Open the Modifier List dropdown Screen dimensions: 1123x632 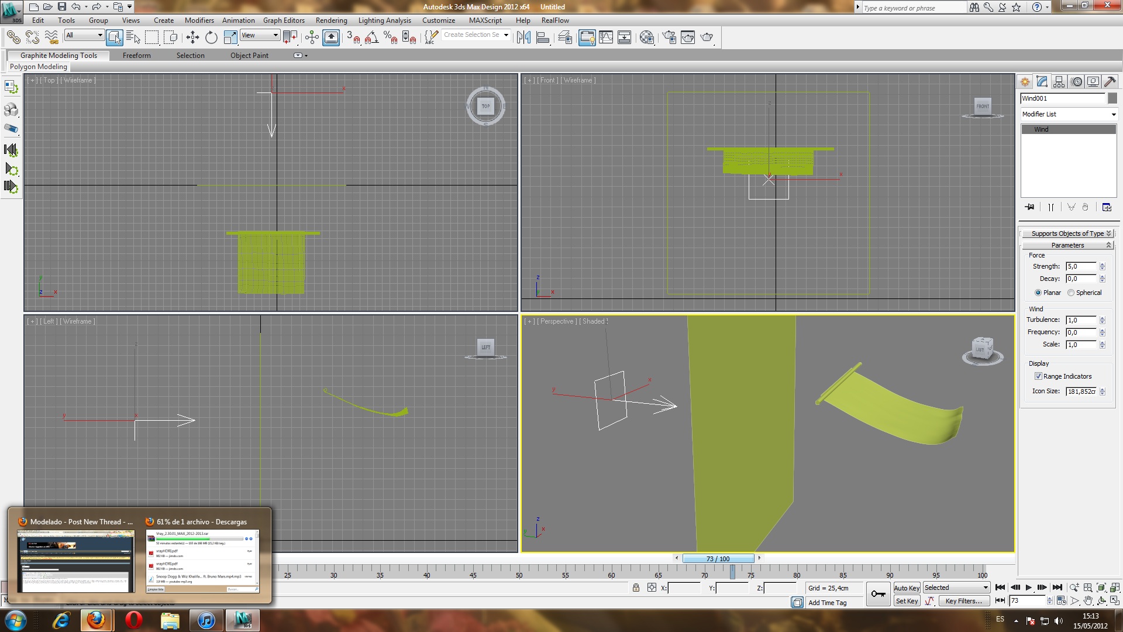(x=1068, y=114)
